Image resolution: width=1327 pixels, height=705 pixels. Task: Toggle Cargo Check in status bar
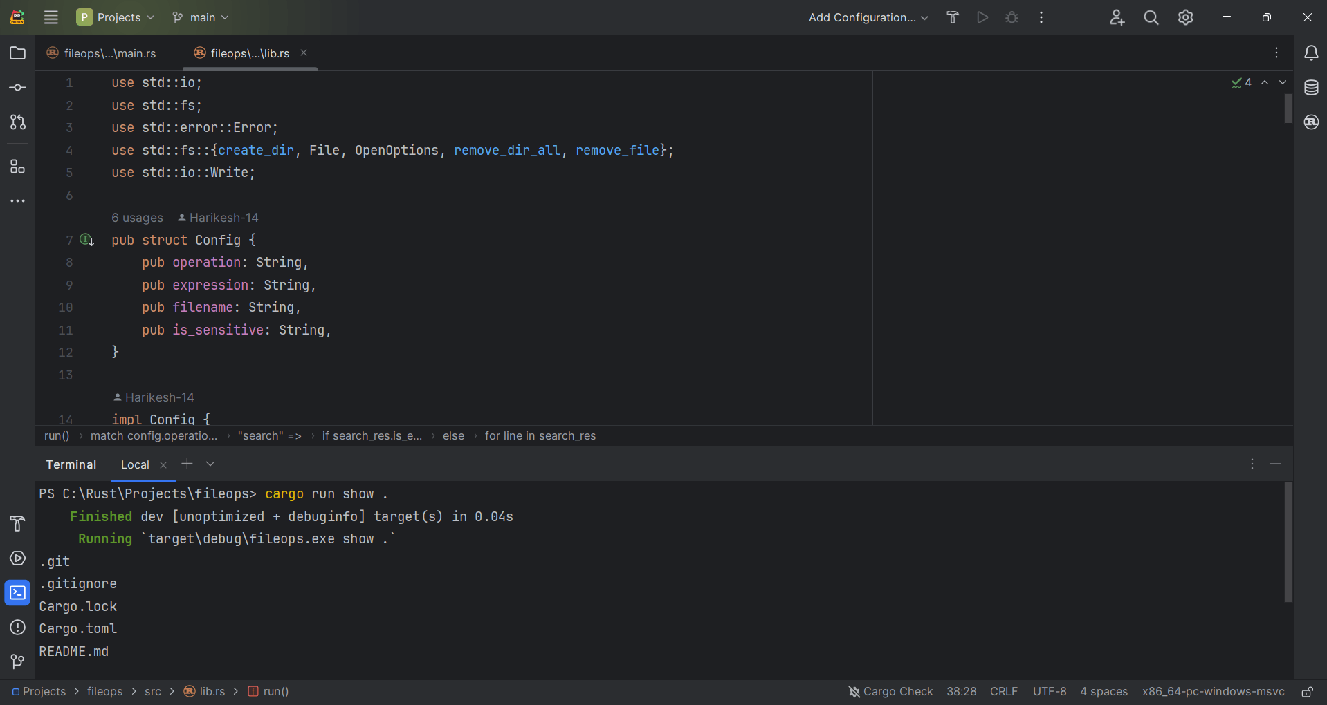890,691
